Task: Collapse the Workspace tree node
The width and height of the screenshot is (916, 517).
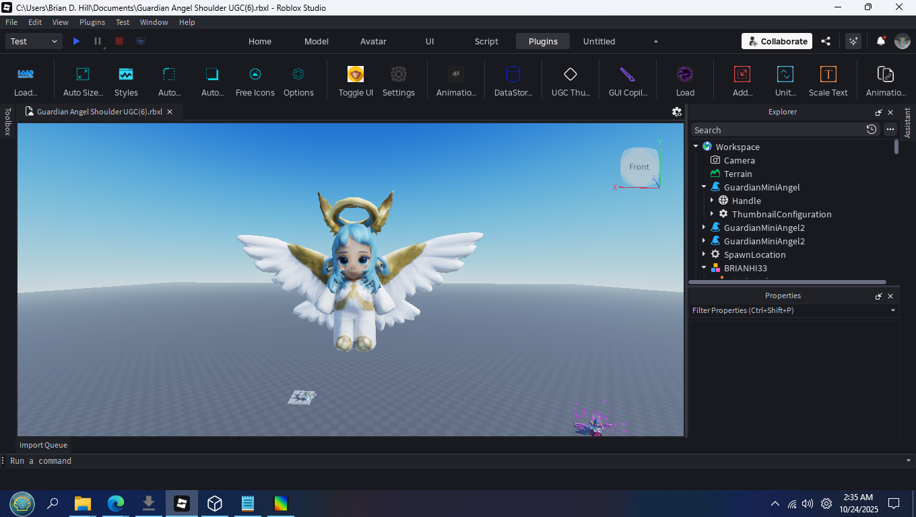Action: (x=696, y=147)
